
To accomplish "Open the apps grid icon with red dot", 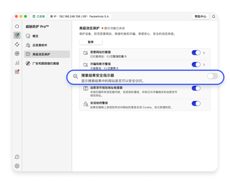I will pos(17,72).
